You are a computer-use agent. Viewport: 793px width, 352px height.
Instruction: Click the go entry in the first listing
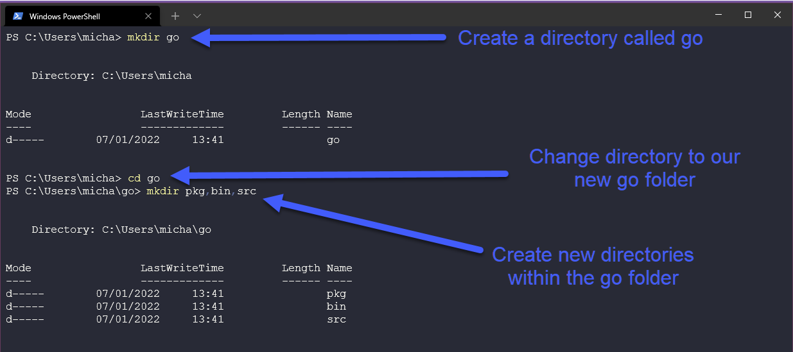point(333,140)
